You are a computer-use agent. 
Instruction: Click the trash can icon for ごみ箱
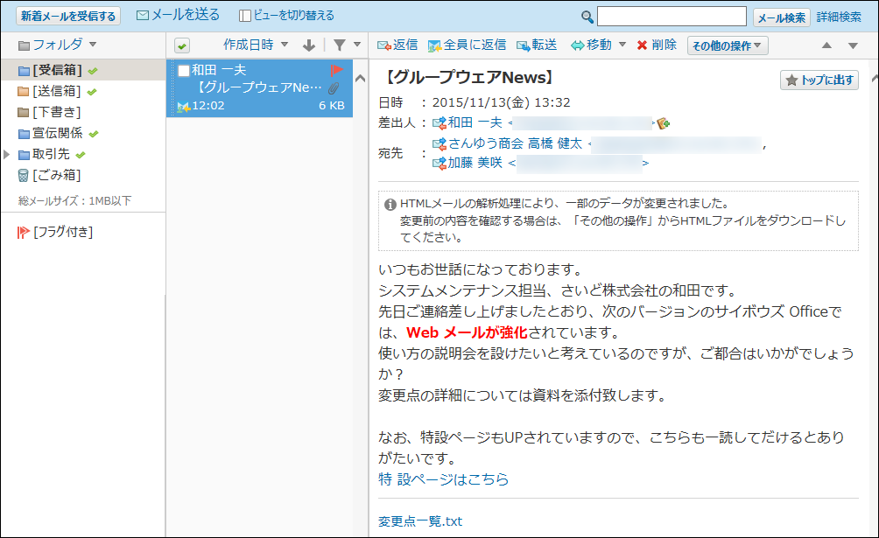coord(23,176)
